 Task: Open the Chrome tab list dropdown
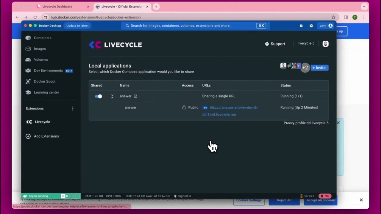click(x=364, y=7)
